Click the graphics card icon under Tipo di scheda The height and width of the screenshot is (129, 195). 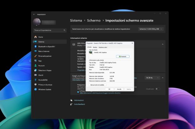coord(91,53)
